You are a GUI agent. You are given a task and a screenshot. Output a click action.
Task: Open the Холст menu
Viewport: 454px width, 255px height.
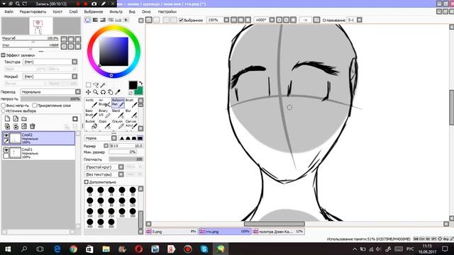57,11
